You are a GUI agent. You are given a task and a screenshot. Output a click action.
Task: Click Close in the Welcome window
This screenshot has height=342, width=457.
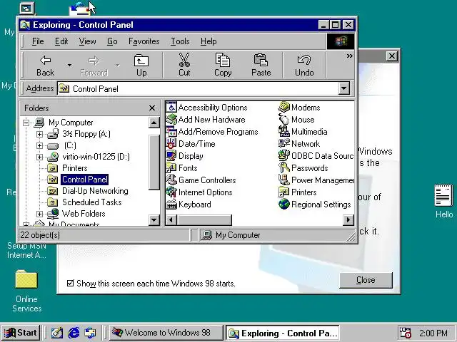point(366,280)
